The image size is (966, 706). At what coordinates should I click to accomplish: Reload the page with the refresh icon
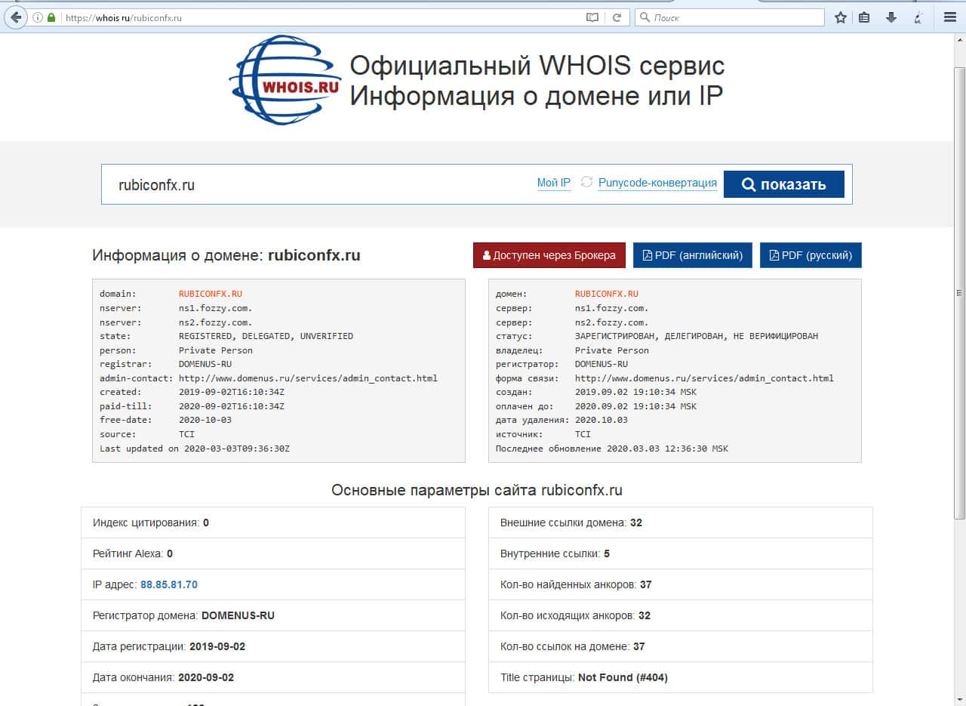pos(617,17)
